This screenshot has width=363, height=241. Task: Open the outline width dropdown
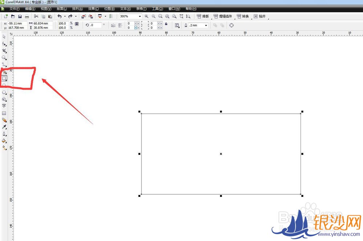click(206, 25)
